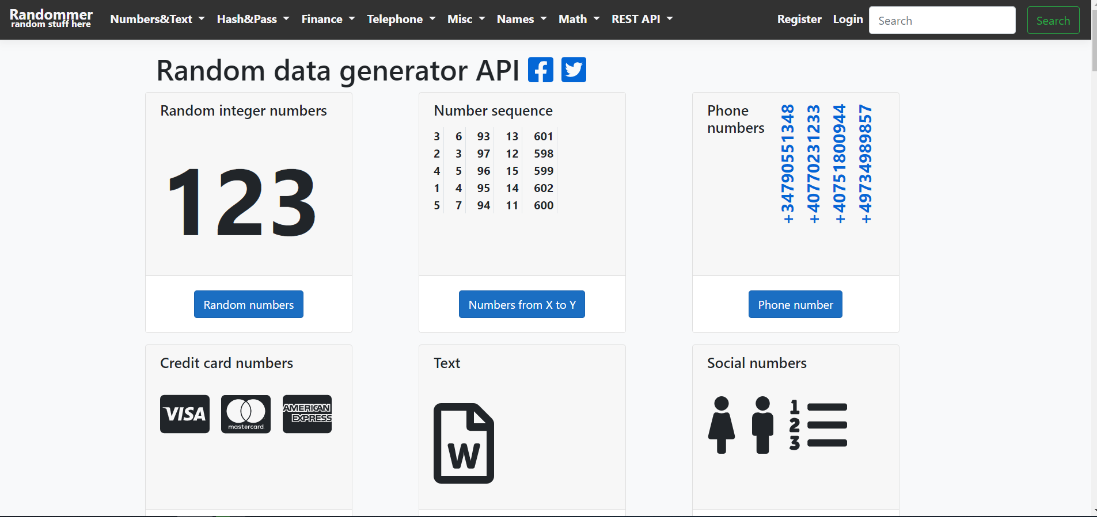Click phone number +34790551348
The image size is (1097, 517).
[x=787, y=164]
